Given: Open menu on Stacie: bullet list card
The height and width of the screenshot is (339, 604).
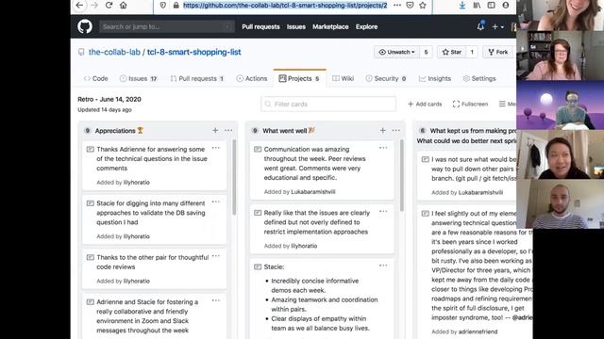Looking at the screenshot, I should pyautogui.click(x=383, y=266).
